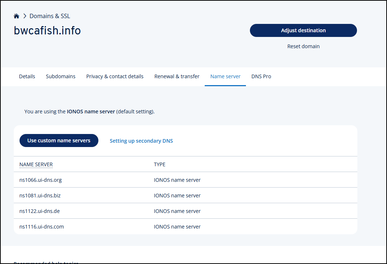The width and height of the screenshot is (387, 264).
Task: Click the TYPE column header
Action: point(160,164)
